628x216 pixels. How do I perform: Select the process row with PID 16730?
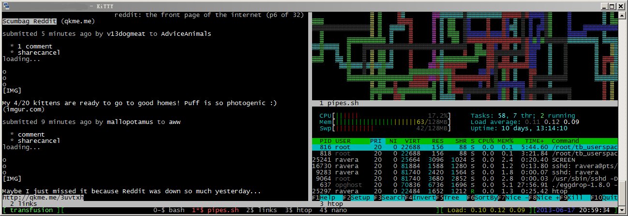coord(465,166)
